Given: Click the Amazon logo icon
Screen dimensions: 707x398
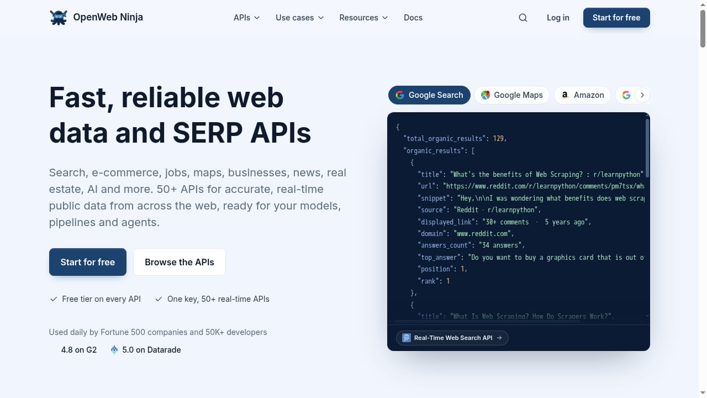Looking at the screenshot, I should (565, 95).
